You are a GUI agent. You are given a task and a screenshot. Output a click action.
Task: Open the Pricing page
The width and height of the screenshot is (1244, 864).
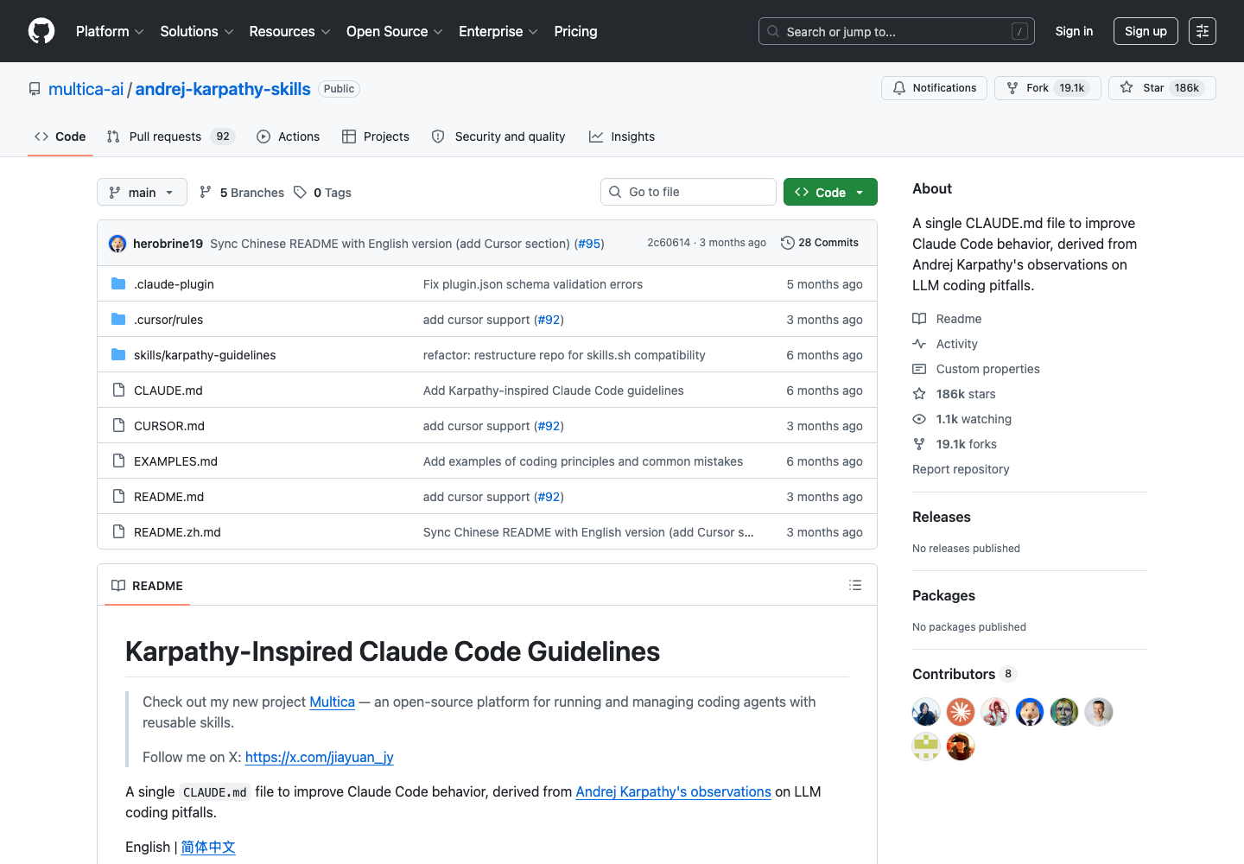[575, 31]
